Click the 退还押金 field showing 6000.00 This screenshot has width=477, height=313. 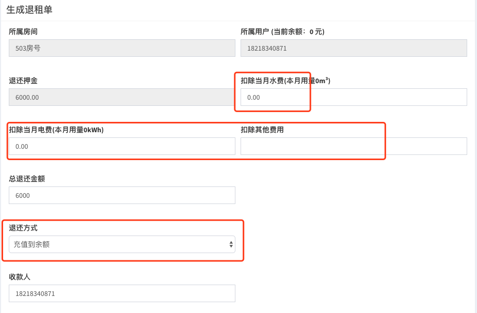[122, 97]
